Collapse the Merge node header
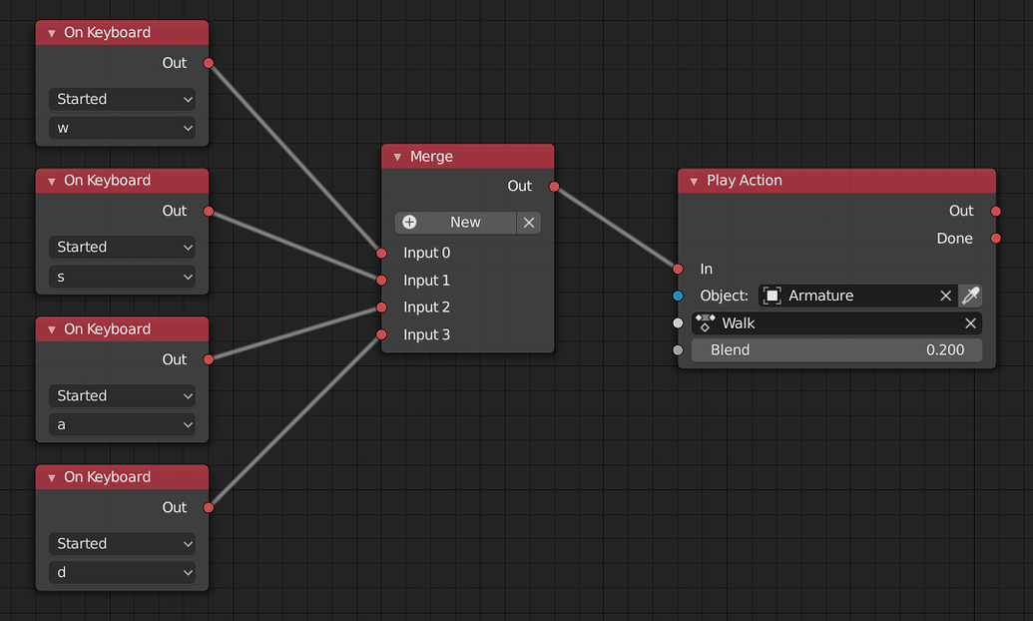Viewport: 1033px width, 621px height. click(x=397, y=156)
